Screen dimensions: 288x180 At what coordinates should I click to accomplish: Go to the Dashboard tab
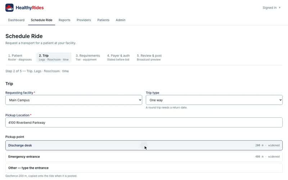16,20
